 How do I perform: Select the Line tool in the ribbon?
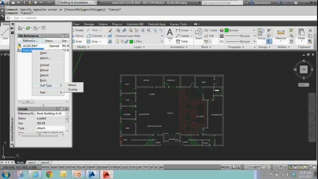point(5,34)
